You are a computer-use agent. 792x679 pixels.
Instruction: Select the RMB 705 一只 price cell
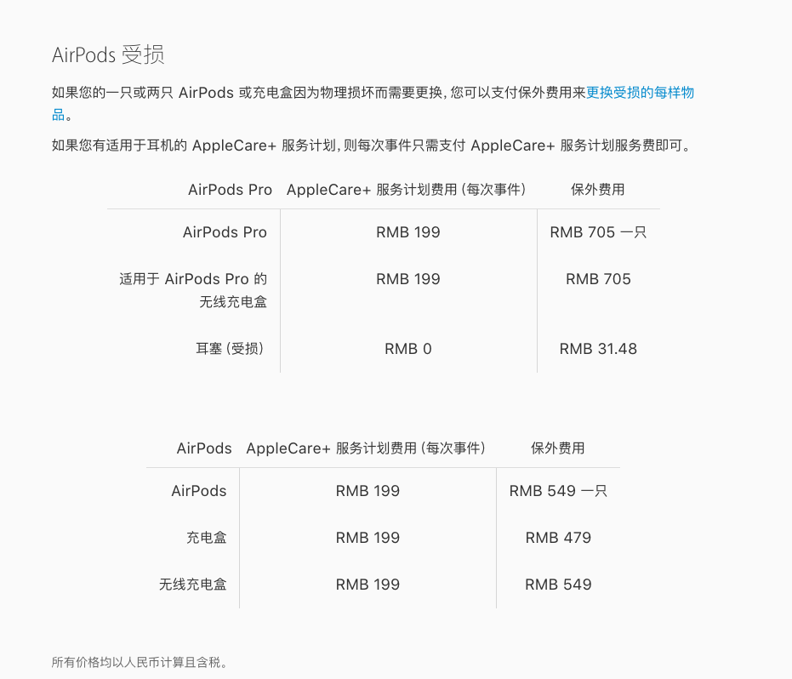pyautogui.click(x=597, y=232)
